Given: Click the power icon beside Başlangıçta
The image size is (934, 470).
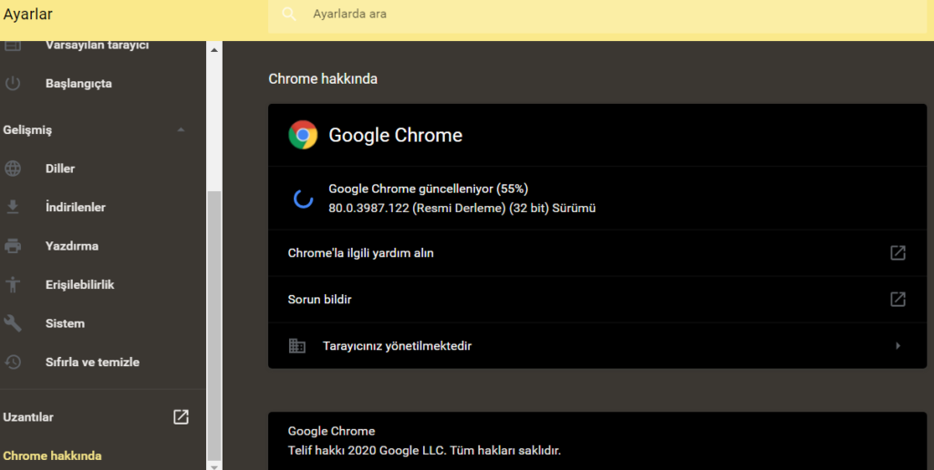Looking at the screenshot, I should 13,83.
